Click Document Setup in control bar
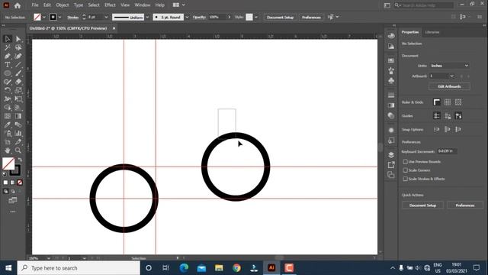 click(x=280, y=17)
